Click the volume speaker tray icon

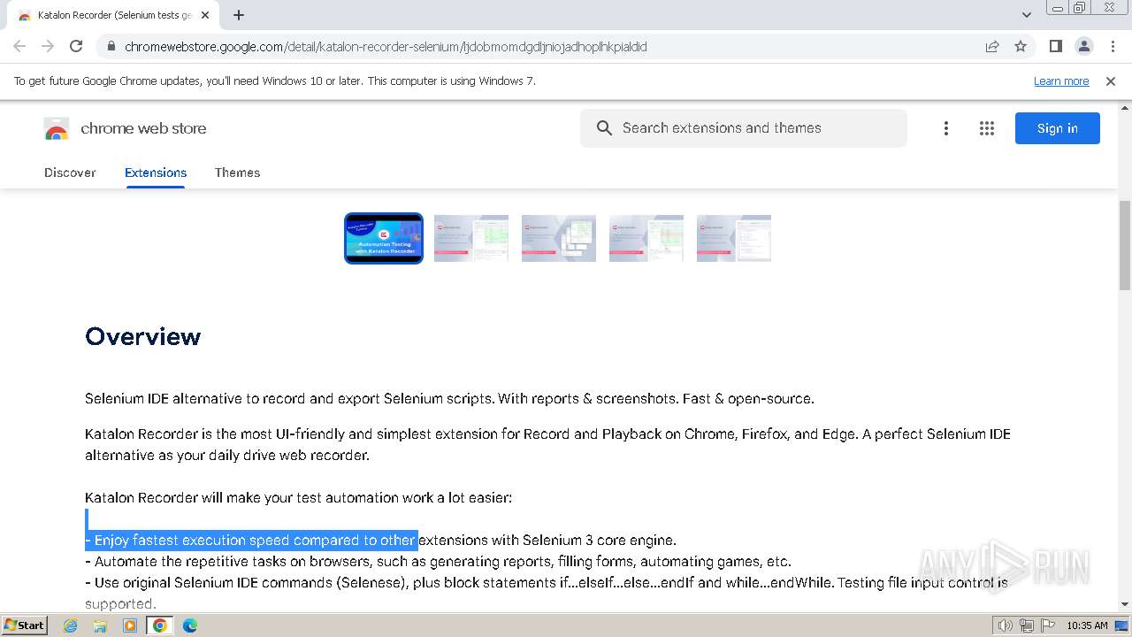pyautogui.click(x=1006, y=625)
